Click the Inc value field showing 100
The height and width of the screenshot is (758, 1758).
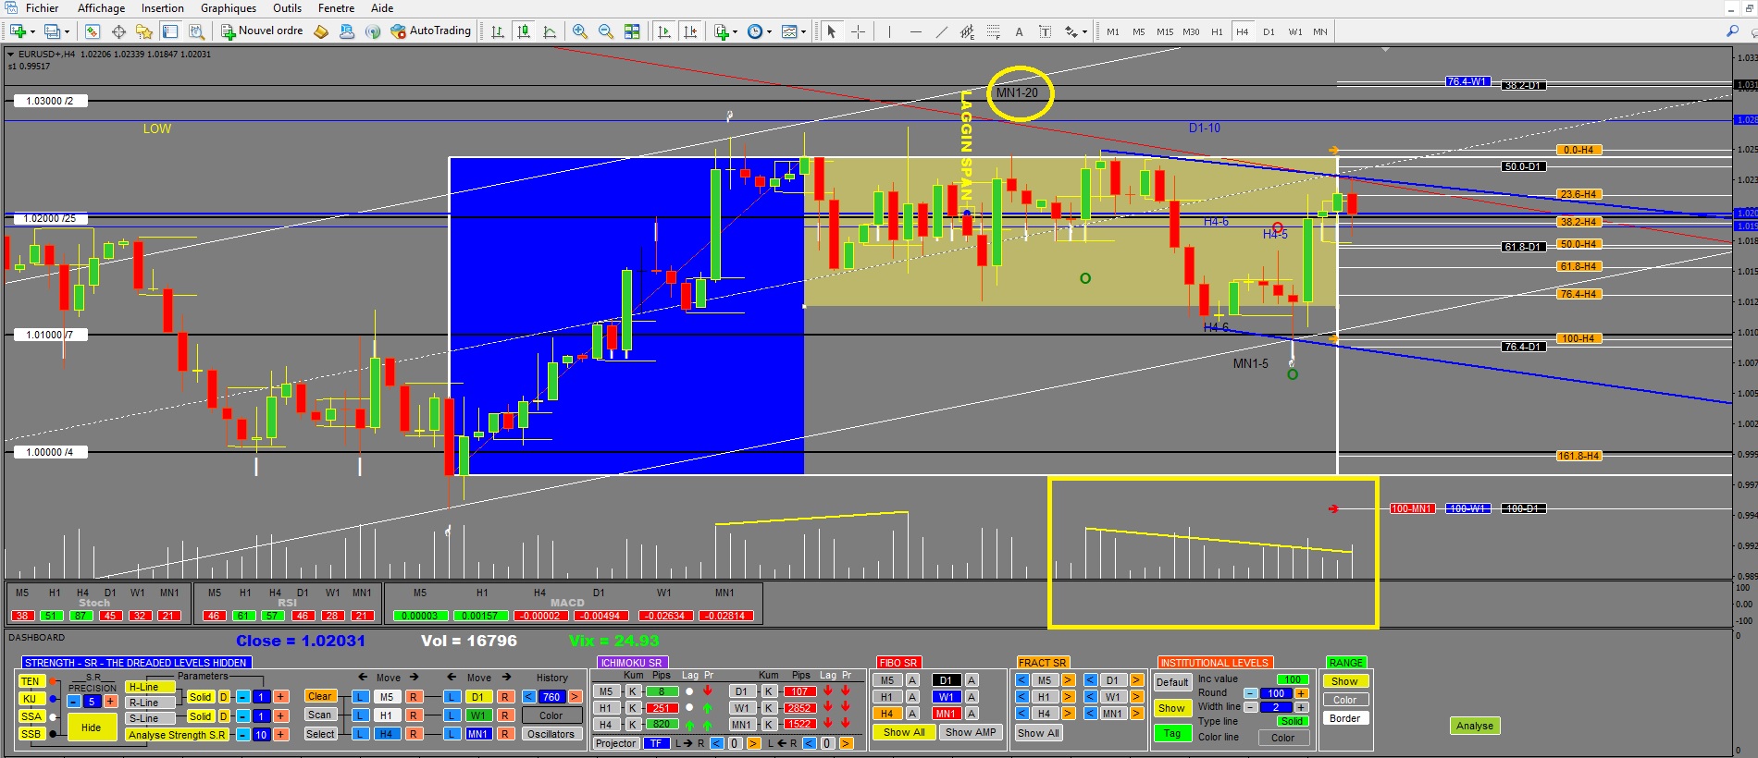(1292, 679)
